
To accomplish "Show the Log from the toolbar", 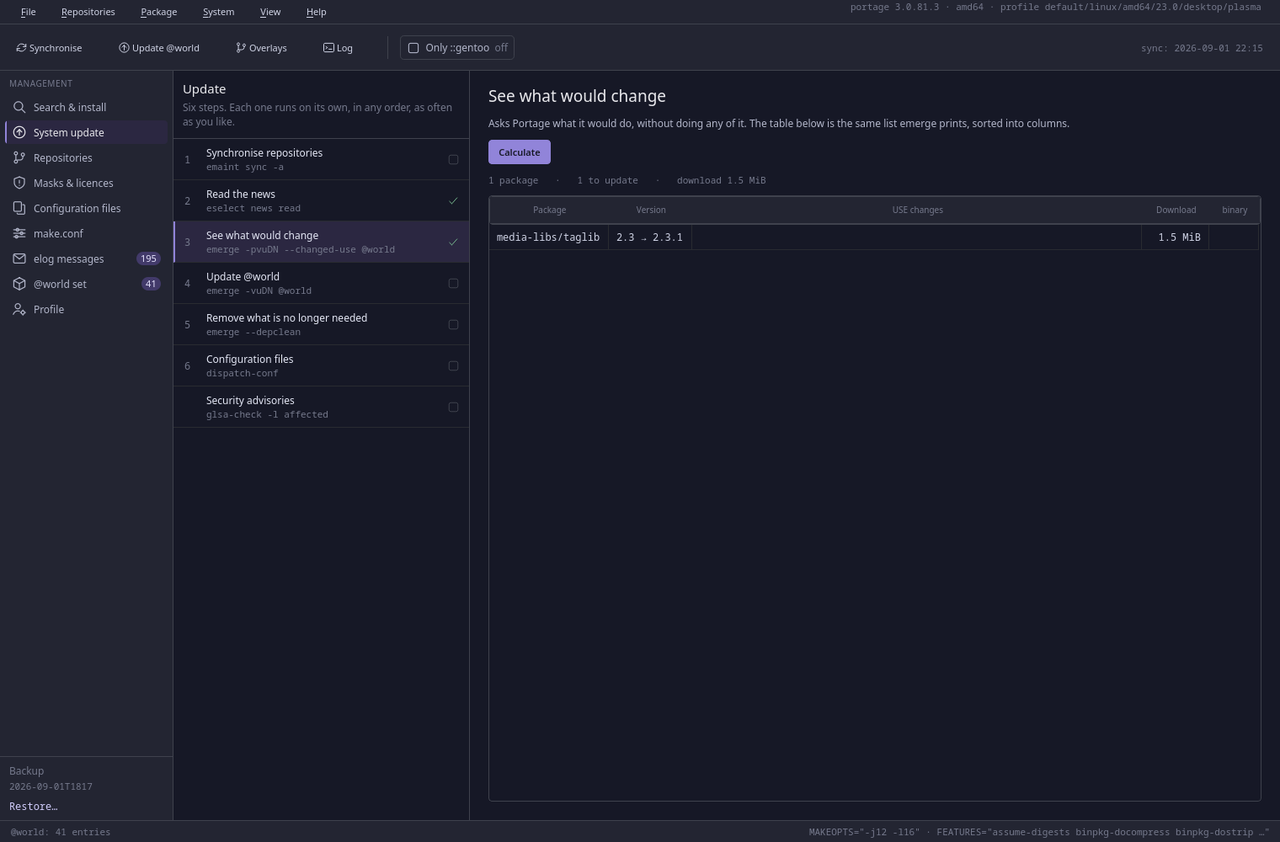I will click(338, 48).
